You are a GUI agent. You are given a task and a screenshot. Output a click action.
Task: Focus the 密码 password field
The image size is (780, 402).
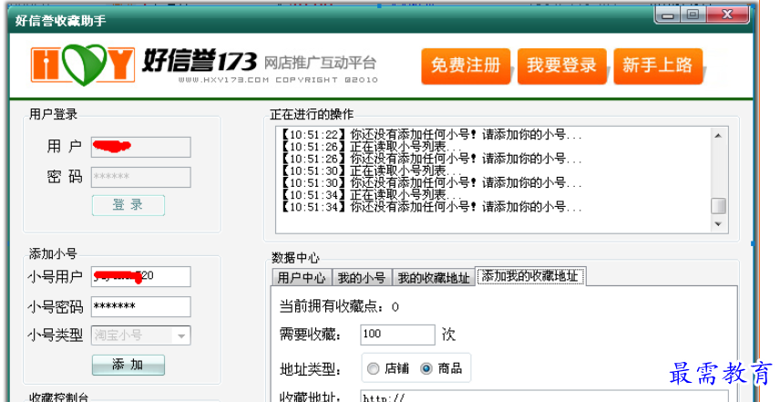[140, 177]
